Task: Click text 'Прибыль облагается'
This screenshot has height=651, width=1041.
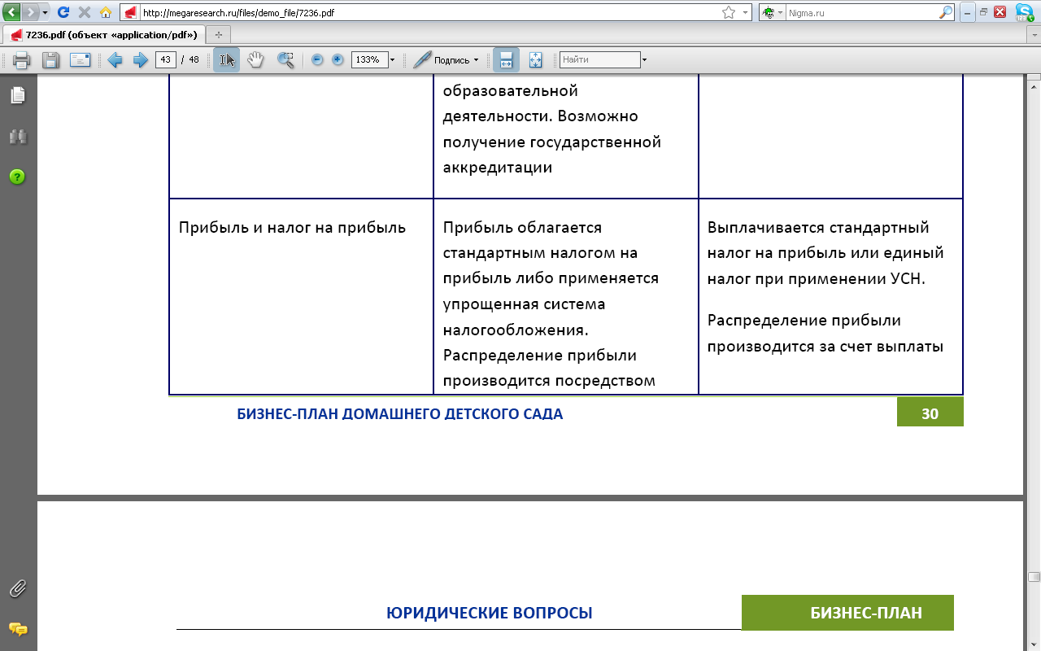Action: pos(522,227)
